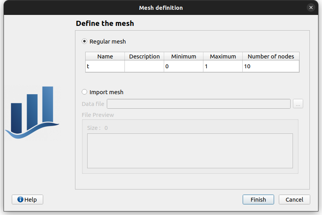Click the Name column header

coord(105,56)
